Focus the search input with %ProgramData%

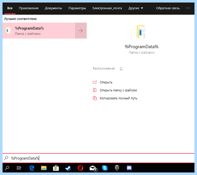[98, 158]
